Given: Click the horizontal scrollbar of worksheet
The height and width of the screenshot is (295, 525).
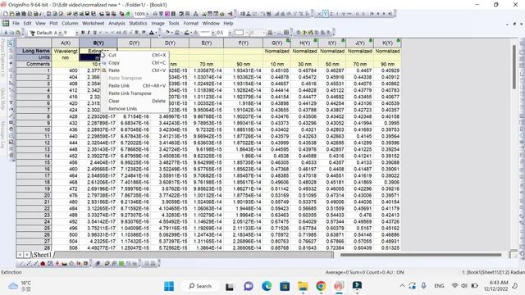Looking at the screenshot, I should [x=421, y=255].
